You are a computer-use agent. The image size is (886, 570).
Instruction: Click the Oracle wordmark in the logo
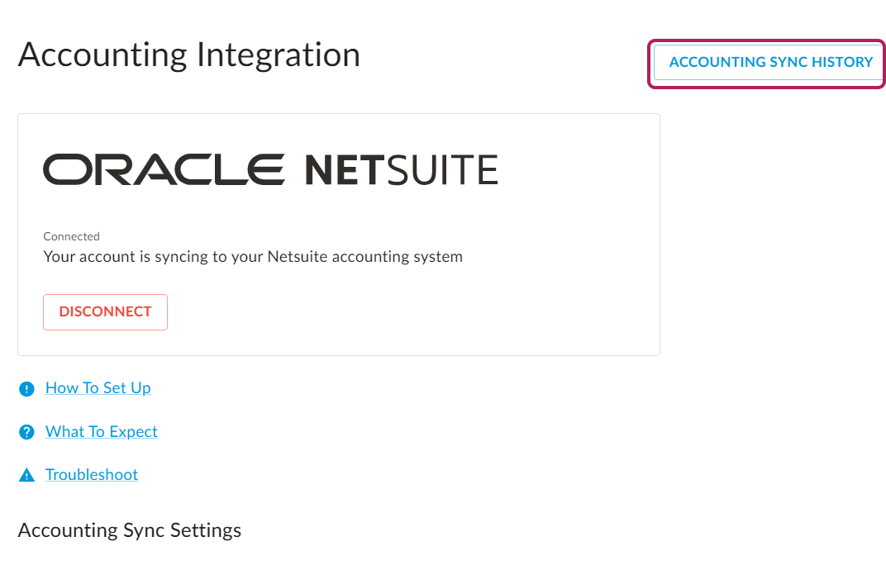tap(164, 169)
